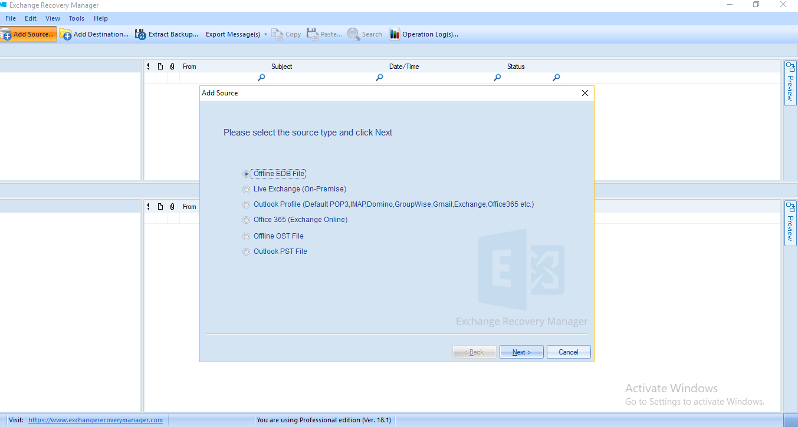Minimize the application window
The height and width of the screenshot is (427, 798).
[730, 5]
